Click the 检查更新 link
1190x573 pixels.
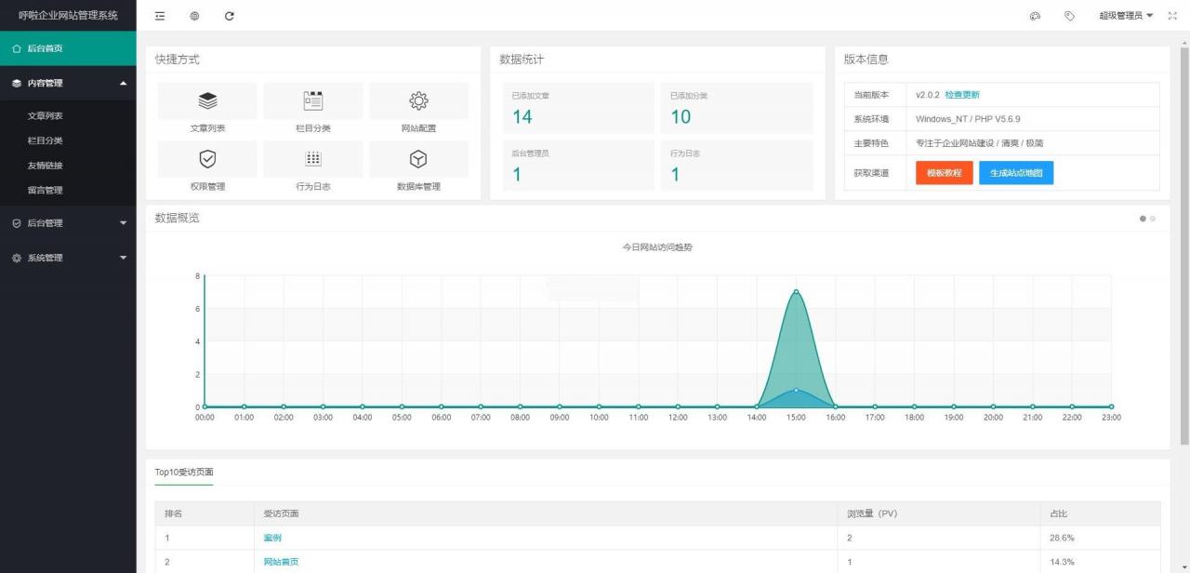pos(962,95)
